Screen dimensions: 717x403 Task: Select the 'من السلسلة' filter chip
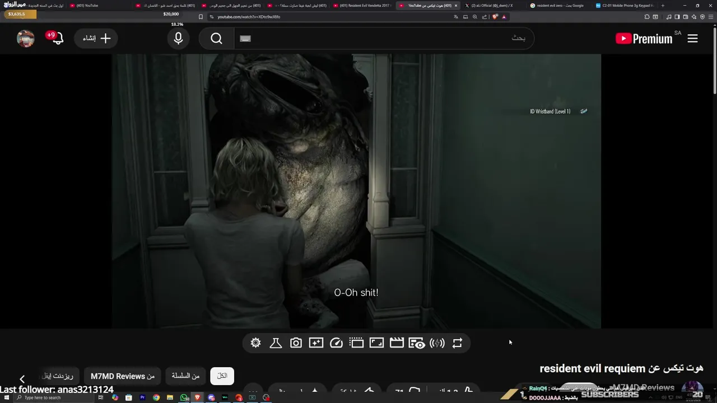coord(185,376)
